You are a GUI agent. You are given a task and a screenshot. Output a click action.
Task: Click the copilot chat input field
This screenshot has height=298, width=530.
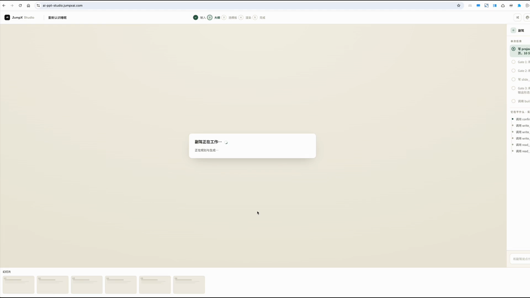coord(520,259)
